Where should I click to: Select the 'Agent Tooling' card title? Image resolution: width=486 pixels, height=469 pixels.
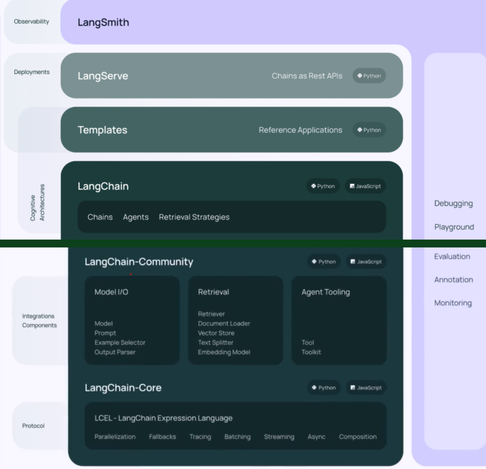click(326, 292)
